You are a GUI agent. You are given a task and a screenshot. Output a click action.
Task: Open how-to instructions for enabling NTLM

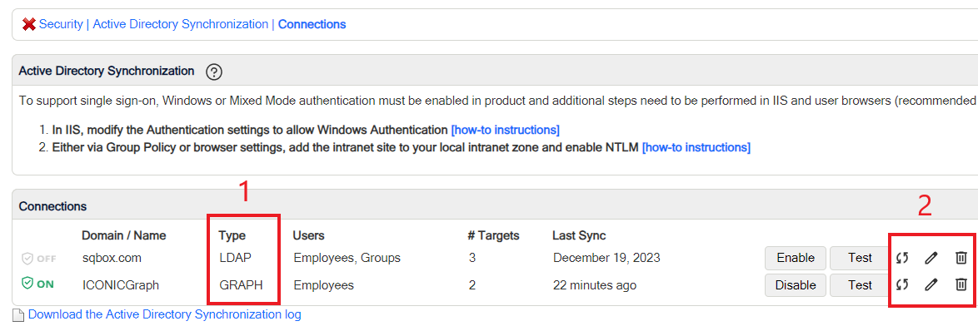[696, 147]
